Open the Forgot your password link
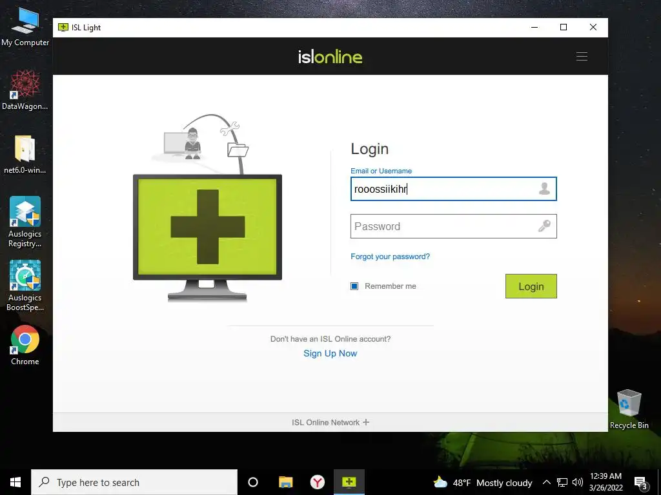The height and width of the screenshot is (495, 661). pyautogui.click(x=390, y=257)
